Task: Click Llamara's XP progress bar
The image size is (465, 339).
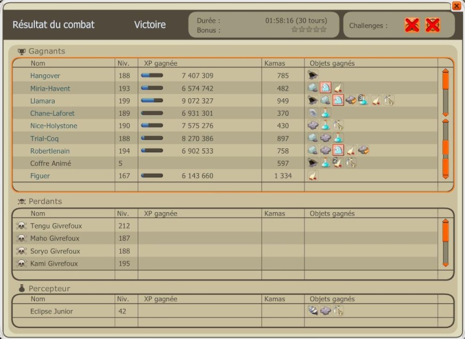Action: [152, 101]
